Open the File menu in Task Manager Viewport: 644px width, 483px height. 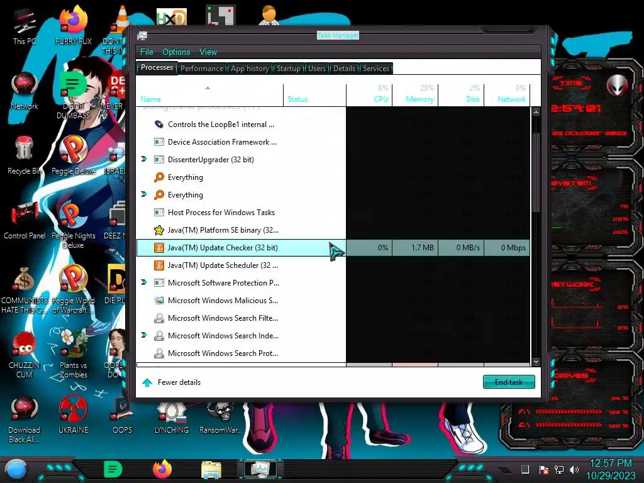[147, 52]
